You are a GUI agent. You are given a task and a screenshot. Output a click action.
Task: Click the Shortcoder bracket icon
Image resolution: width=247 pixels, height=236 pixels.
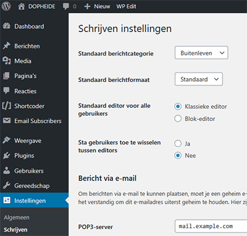pyautogui.click(x=7, y=106)
